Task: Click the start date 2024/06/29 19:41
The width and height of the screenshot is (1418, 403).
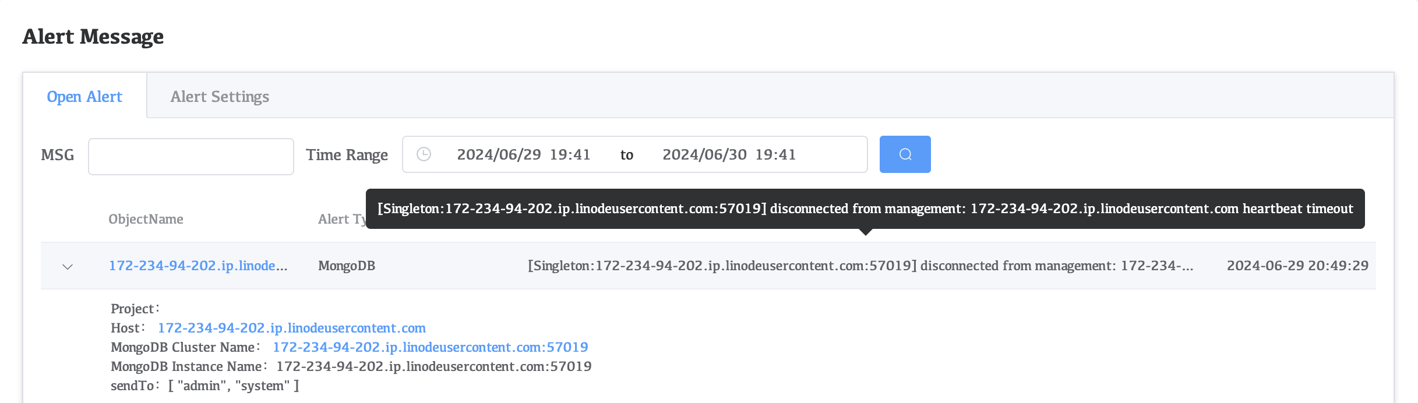Action: [523, 155]
